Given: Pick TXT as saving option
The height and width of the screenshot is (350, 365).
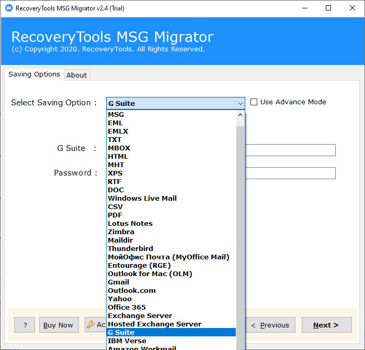Looking at the screenshot, I should pos(172,140).
